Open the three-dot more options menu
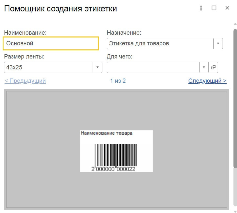 (201, 8)
